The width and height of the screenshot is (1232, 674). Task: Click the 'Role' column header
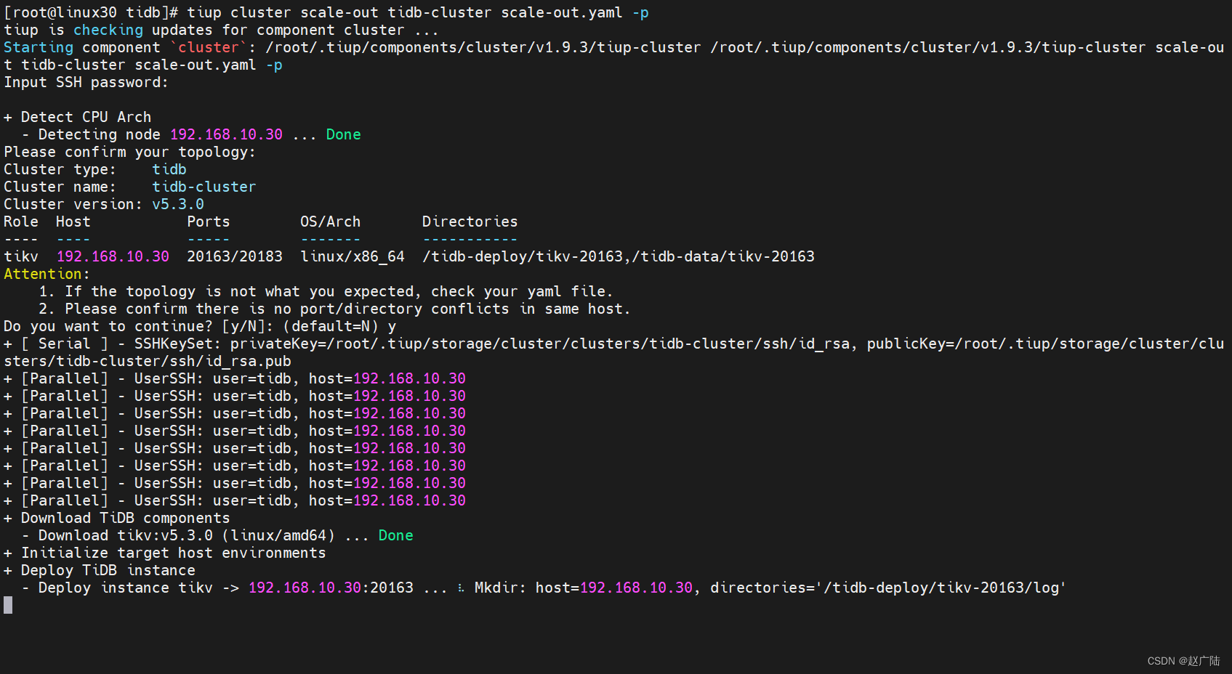click(x=21, y=222)
